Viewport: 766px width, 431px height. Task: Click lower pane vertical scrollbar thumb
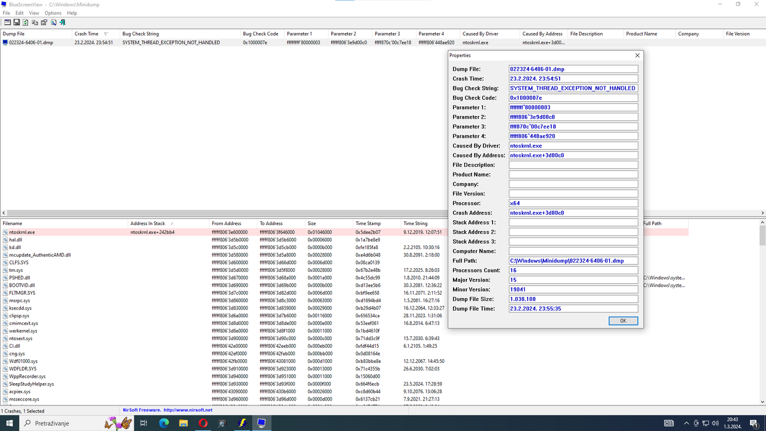[x=762, y=235]
